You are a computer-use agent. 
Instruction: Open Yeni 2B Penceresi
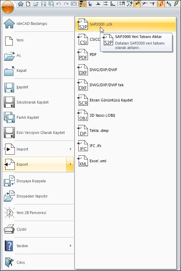click(38, 213)
